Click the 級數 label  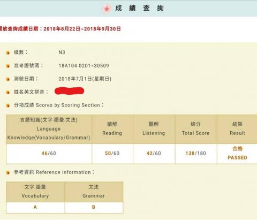[x=21, y=52]
